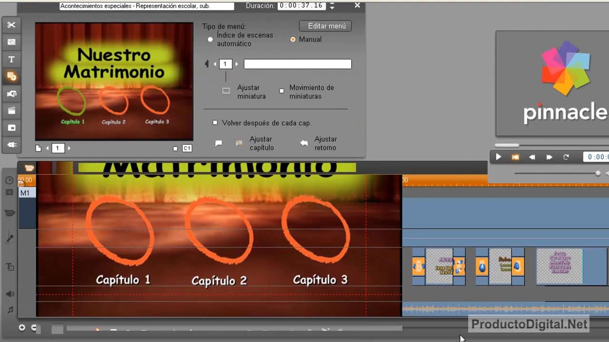
Task: Open the picture-in-picture overlay tool
Action: click(x=11, y=42)
